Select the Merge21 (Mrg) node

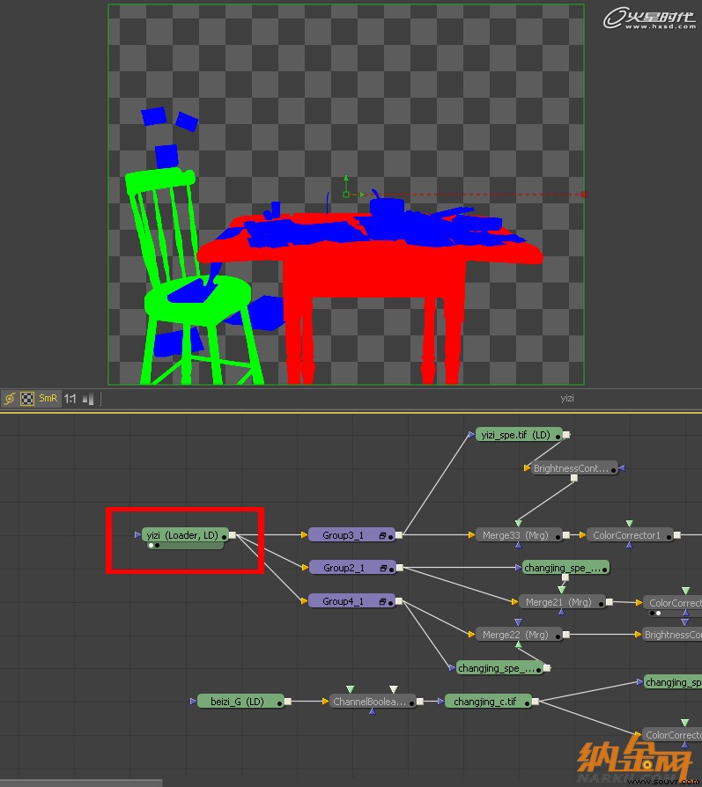click(x=562, y=601)
